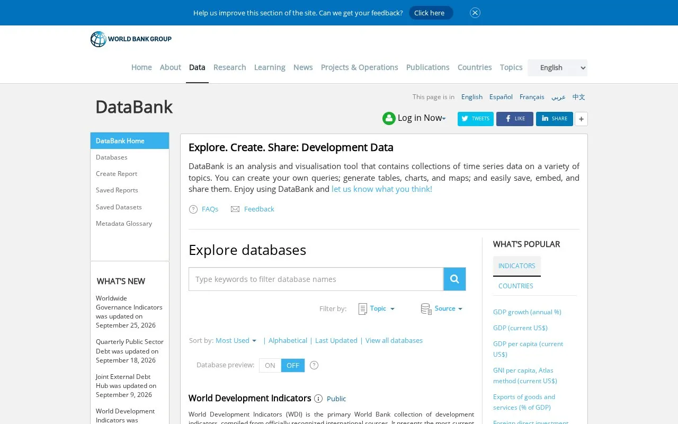This screenshot has width=678, height=424.
Task: Select OFF for Database preview
Action: 293,365
